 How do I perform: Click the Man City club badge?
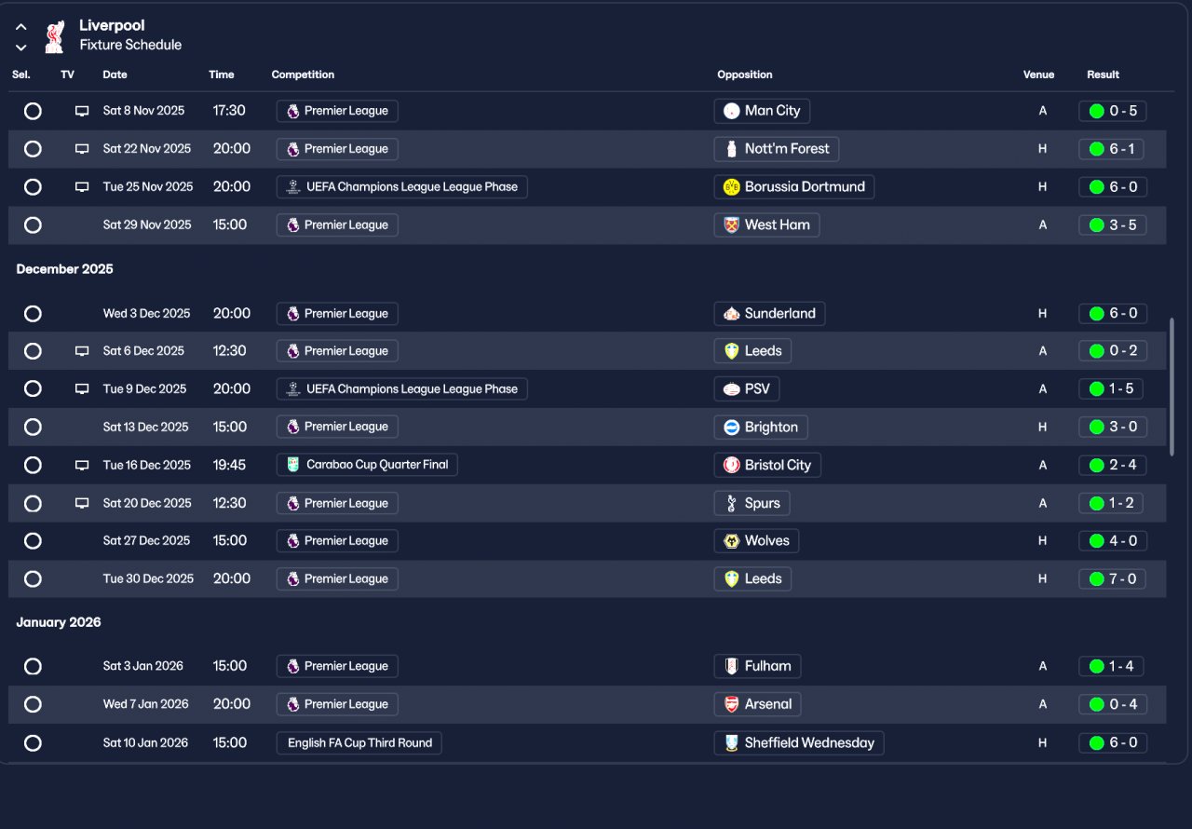pyautogui.click(x=731, y=111)
